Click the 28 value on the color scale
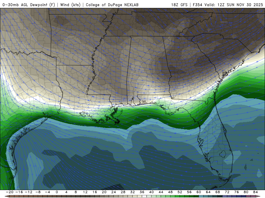This screenshot has height=198, width=265. (x=123, y=192)
